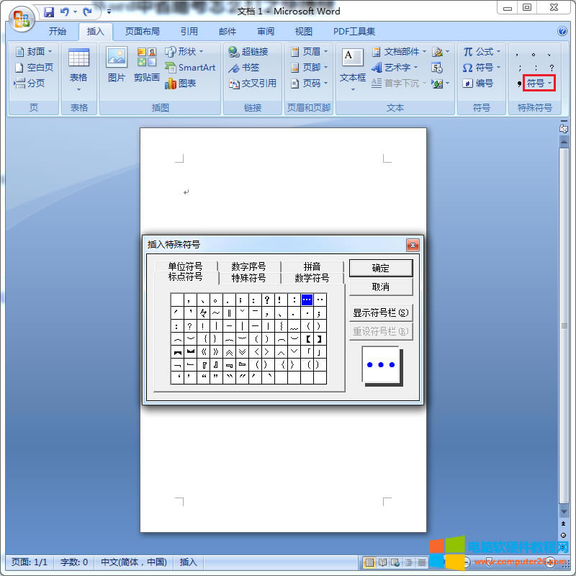Image resolution: width=576 pixels, height=576 pixels.
Task: Open the 符号 dropdown in 特殊符号 group
Action: pyautogui.click(x=539, y=84)
